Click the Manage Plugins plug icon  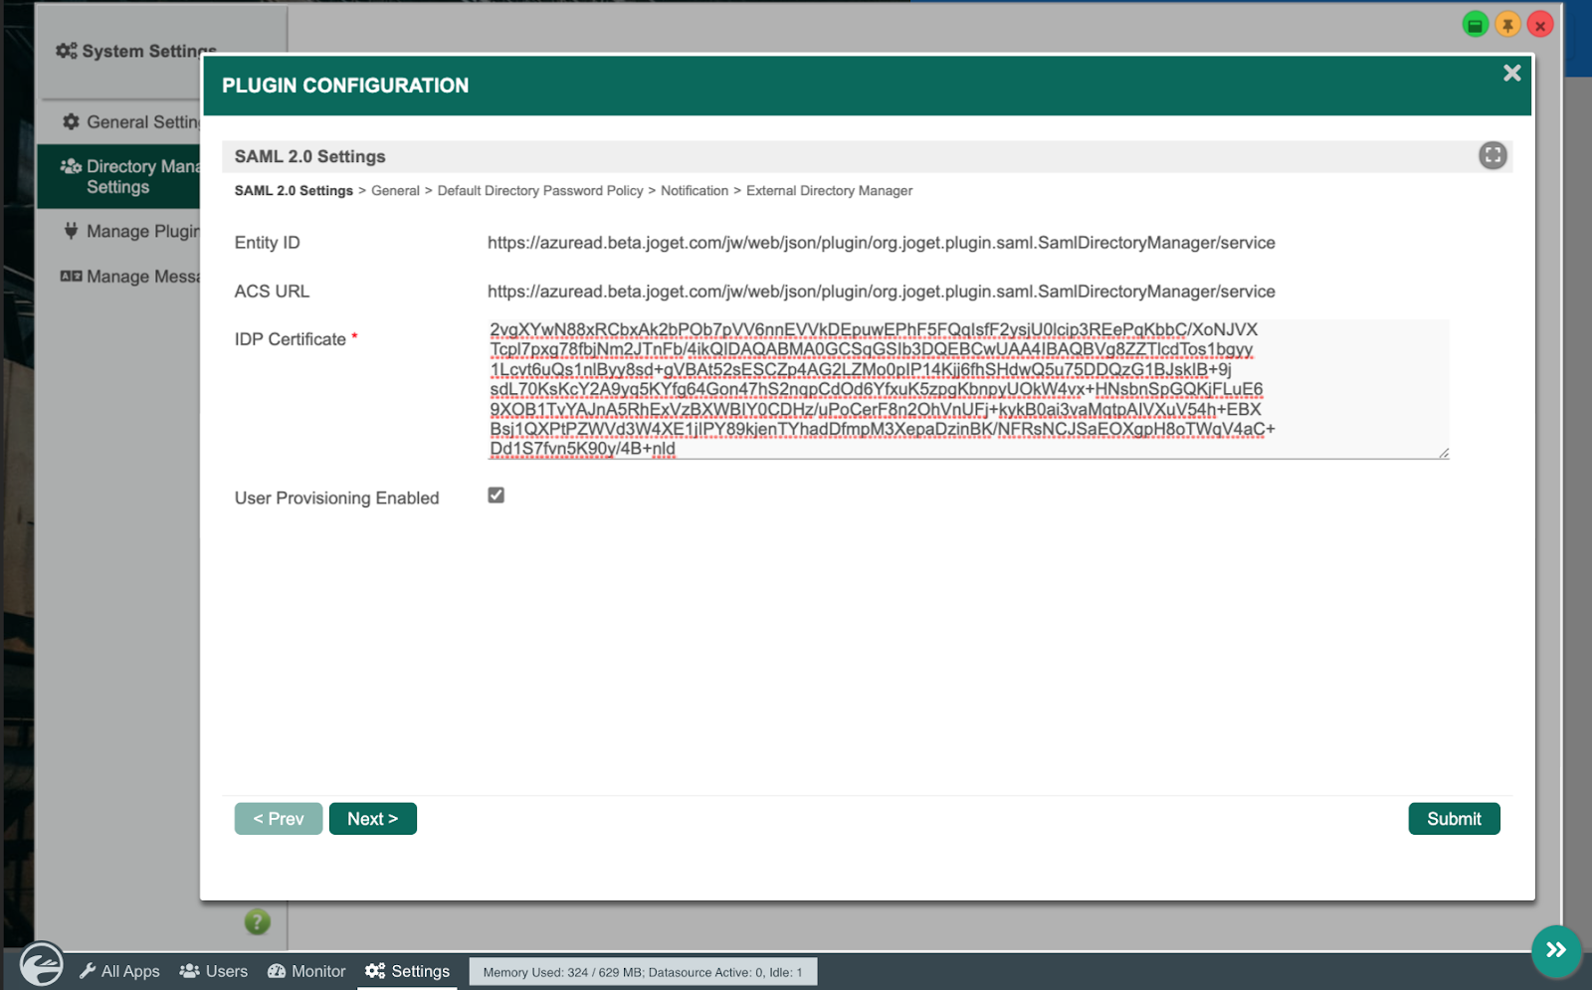(71, 231)
